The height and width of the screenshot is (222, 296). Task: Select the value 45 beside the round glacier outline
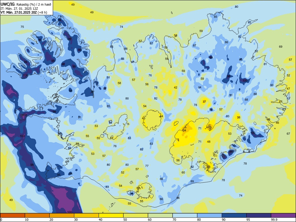point(144,118)
